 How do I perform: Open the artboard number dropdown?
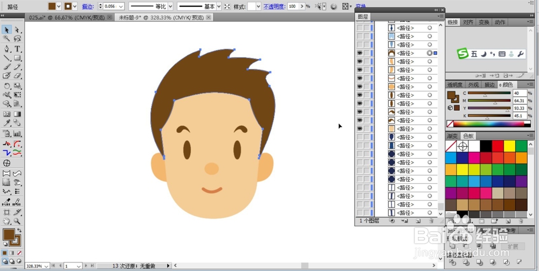click(x=78, y=266)
